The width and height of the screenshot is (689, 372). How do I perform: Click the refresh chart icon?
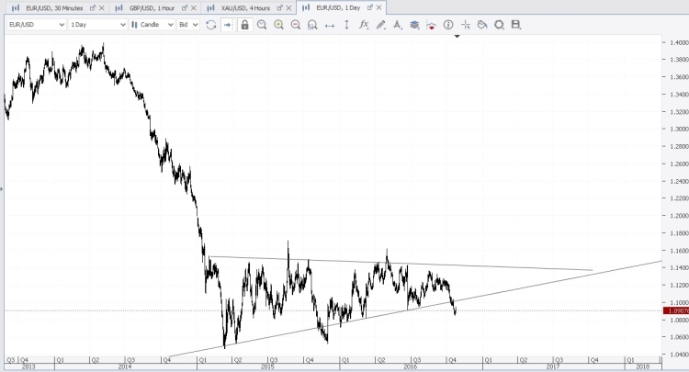[x=211, y=25]
